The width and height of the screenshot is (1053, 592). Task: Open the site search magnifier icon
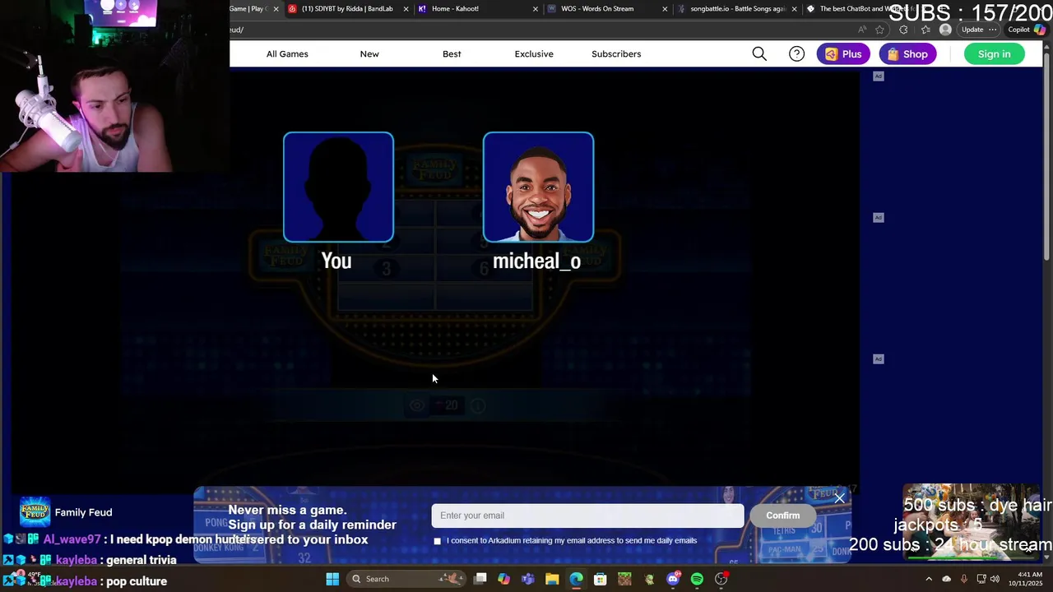point(759,53)
